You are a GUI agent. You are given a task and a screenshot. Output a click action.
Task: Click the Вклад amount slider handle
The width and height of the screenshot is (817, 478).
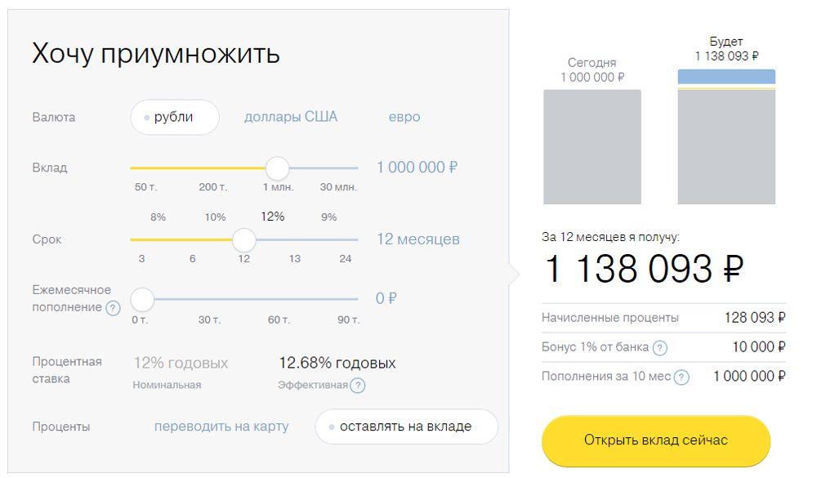pyautogui.click(x=278, y=168)
